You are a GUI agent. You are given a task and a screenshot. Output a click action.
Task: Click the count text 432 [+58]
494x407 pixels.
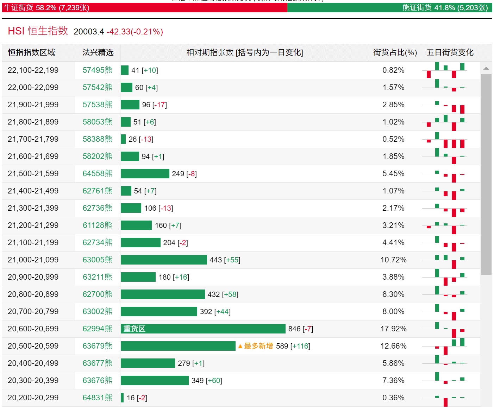pyautogui.click(x=223, y=294)
